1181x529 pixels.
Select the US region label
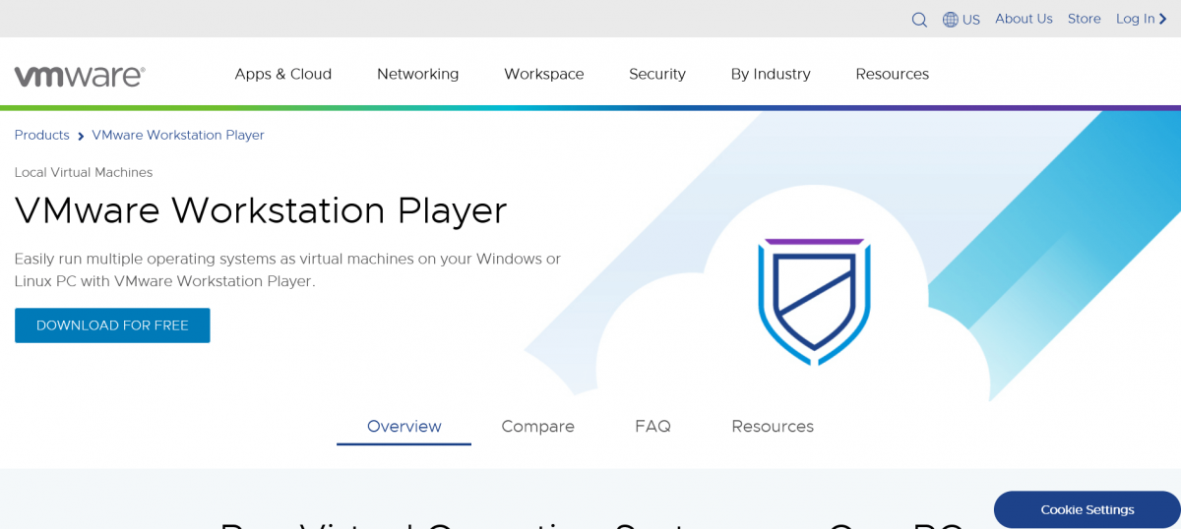tap(971, 20)
